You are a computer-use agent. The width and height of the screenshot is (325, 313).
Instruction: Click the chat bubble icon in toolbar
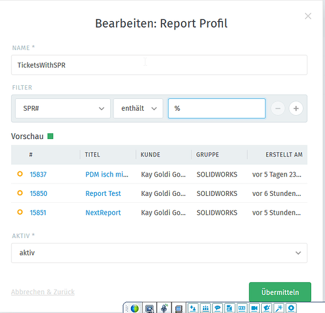pyautogui.click(x=217, y=308)
